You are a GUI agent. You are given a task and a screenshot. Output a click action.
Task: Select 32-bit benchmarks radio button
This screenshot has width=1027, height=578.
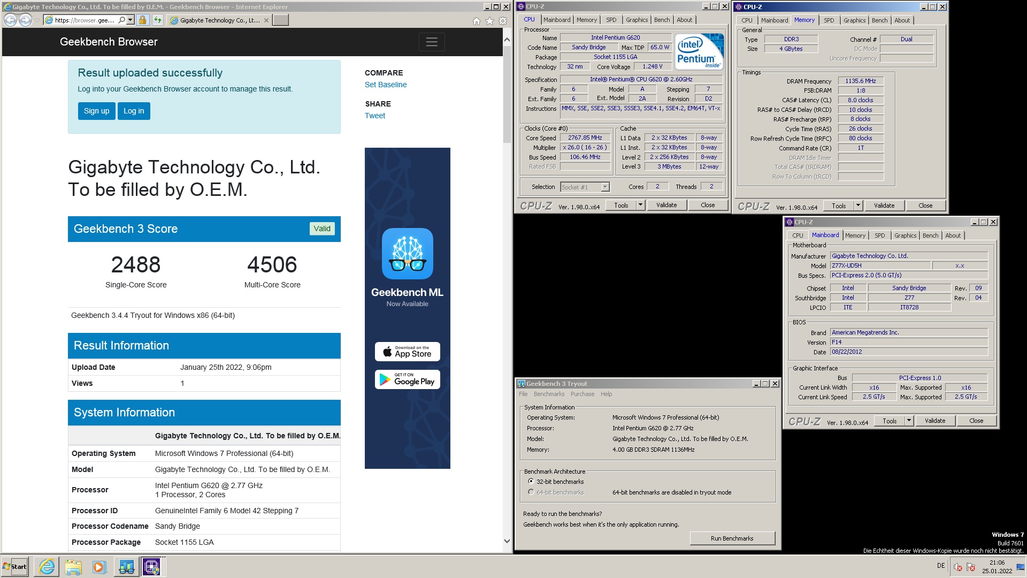(531, 481)
